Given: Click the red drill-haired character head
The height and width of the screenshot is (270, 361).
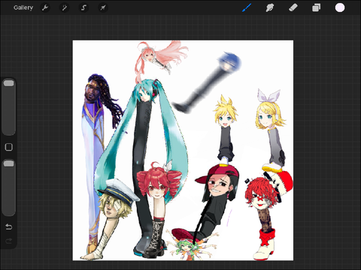Looking at the screenshot, I should click(157, 182).
